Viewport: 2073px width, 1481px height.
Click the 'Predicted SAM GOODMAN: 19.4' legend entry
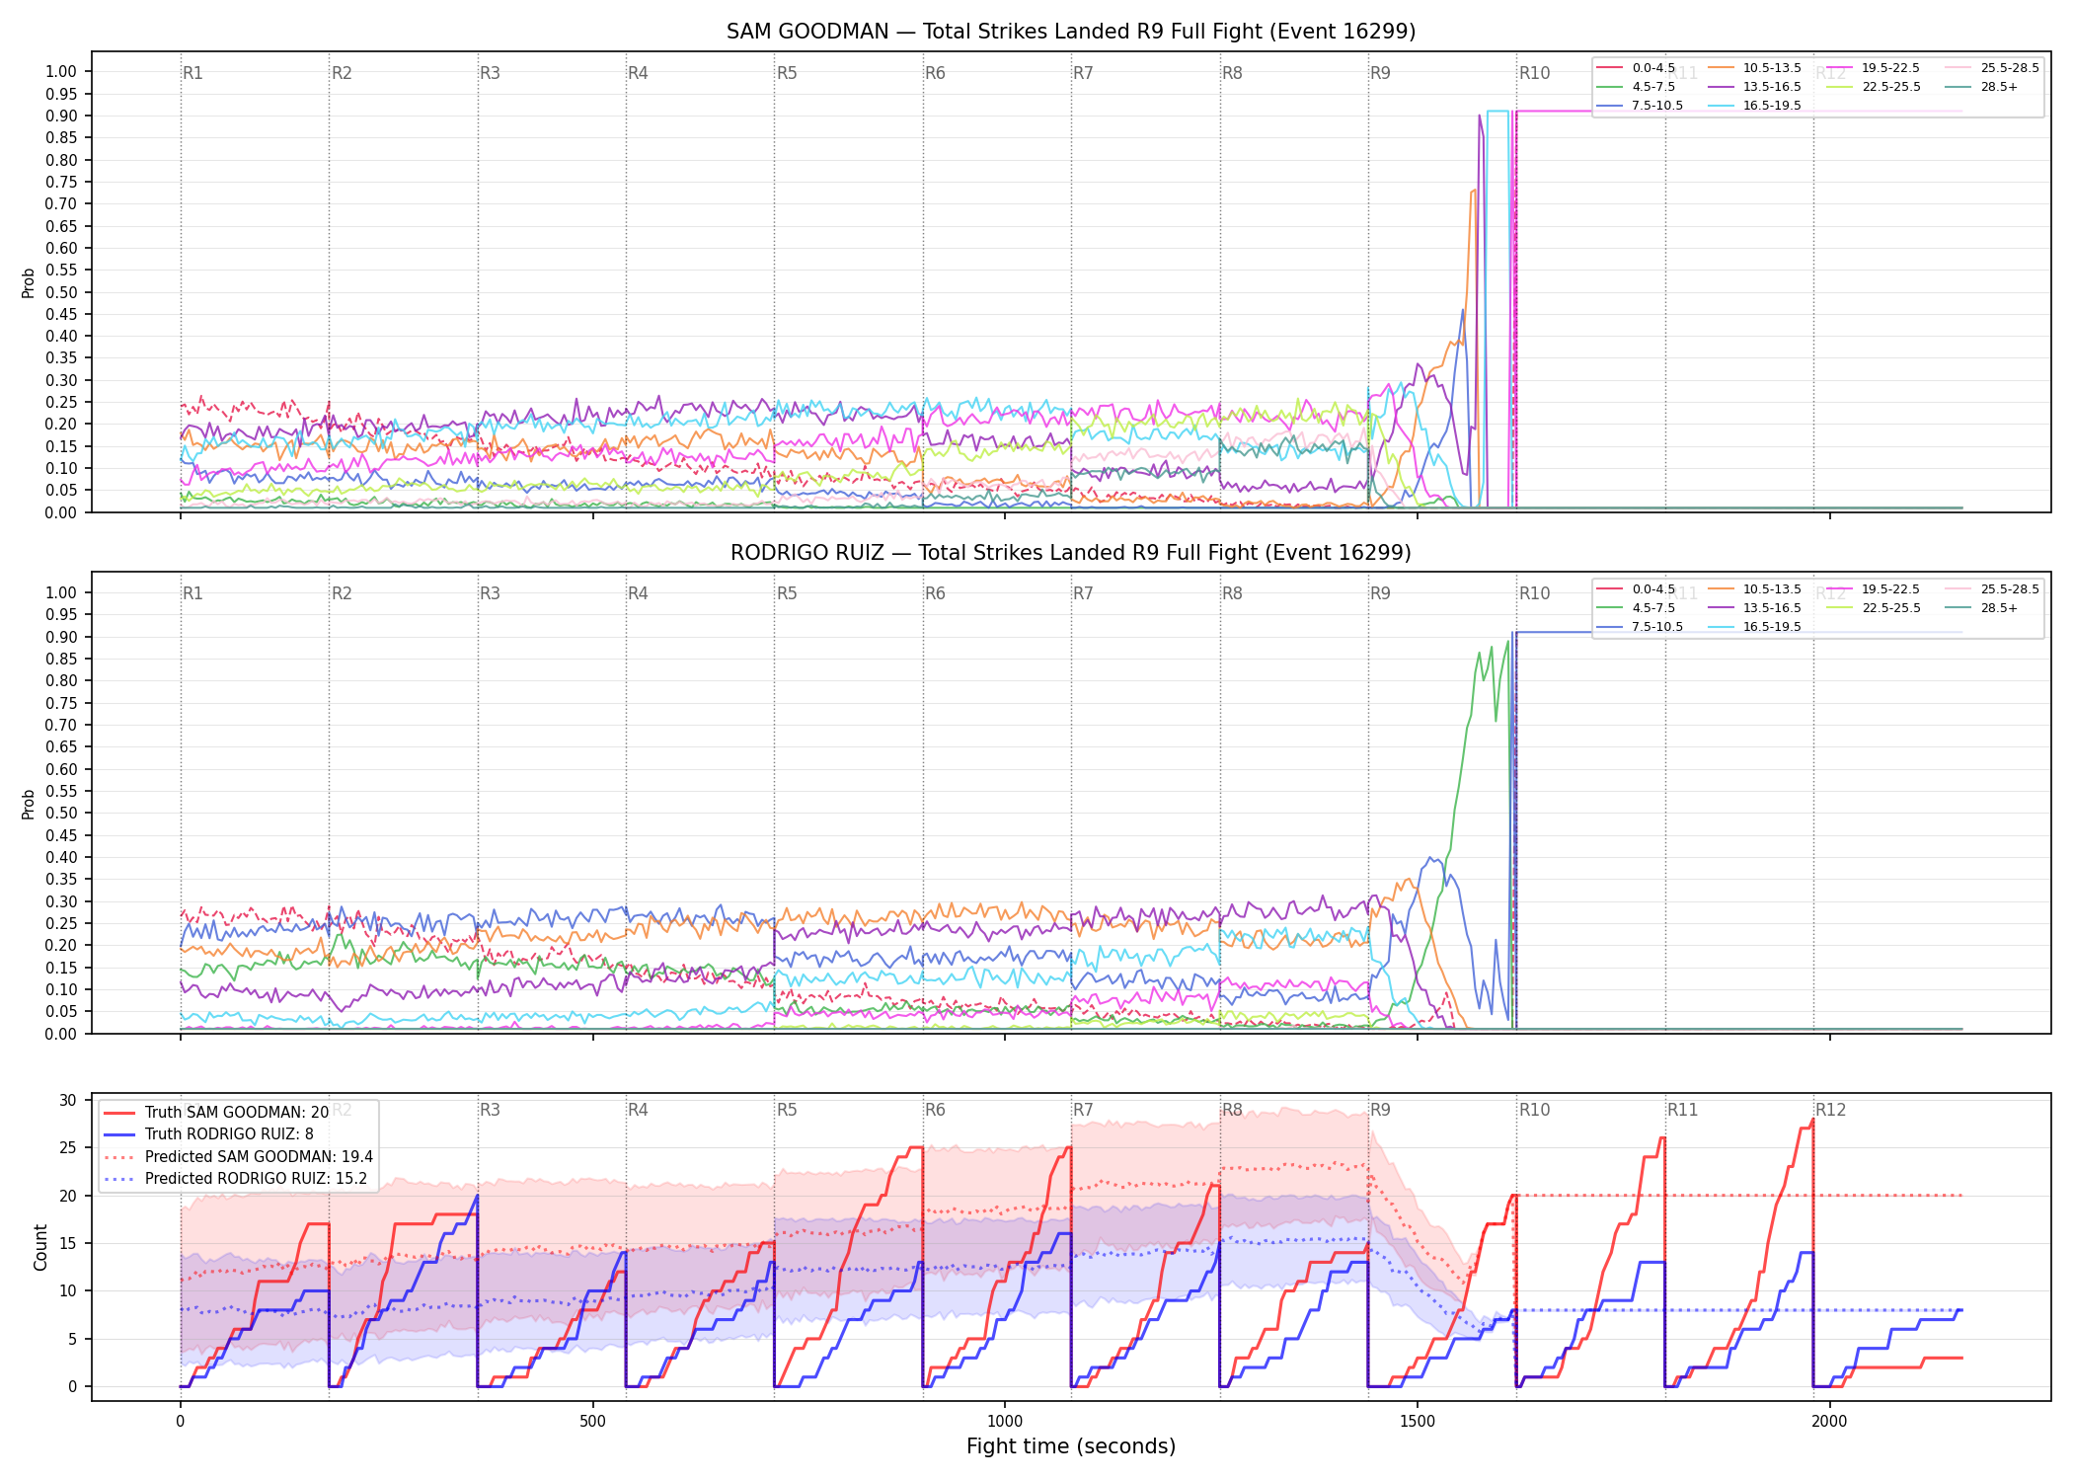point(239,1157)
